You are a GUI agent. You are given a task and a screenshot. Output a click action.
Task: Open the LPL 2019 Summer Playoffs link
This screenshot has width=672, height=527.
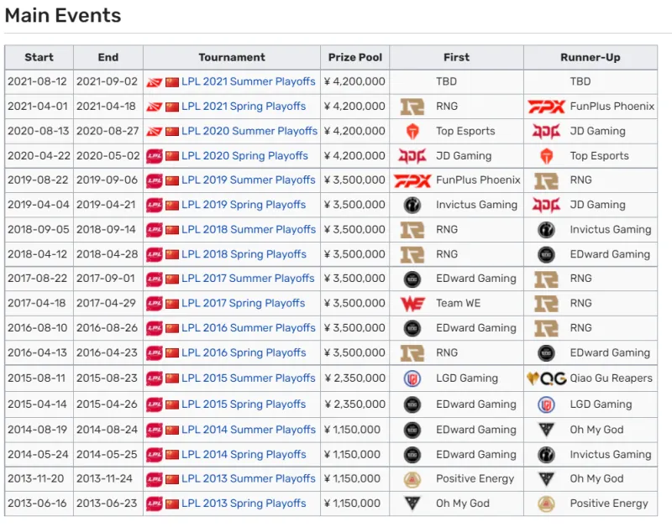click(248, 180)
